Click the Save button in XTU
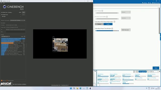This screenshot has width=161, height=90. pos(156,68)
